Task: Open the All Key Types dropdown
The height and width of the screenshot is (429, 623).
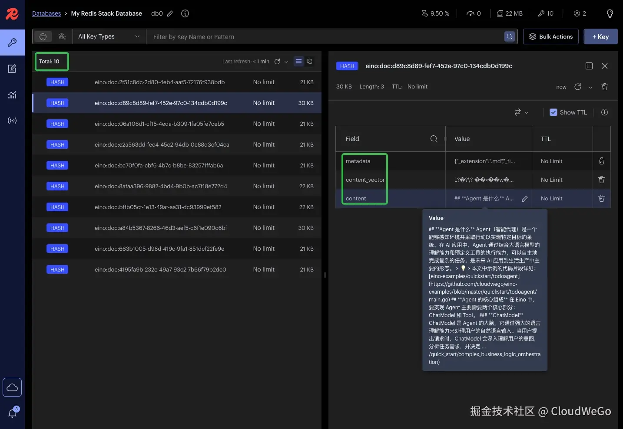Action: point(109,36)
